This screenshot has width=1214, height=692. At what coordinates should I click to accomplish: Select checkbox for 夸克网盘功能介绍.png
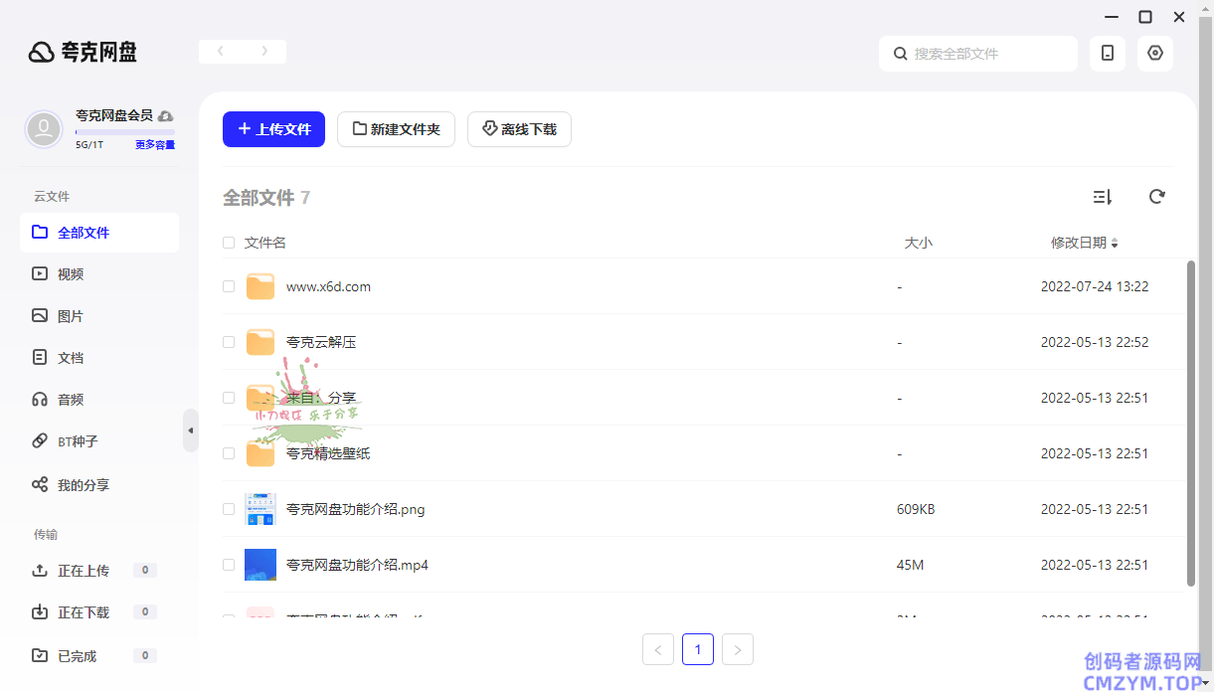(229, 509)
